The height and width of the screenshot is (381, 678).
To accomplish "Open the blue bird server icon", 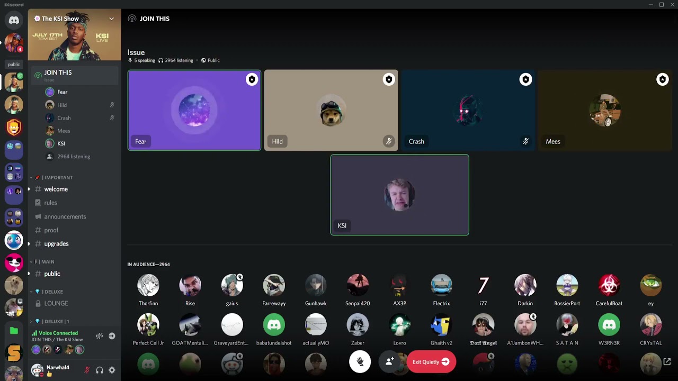I will click(x=14, y=240).
